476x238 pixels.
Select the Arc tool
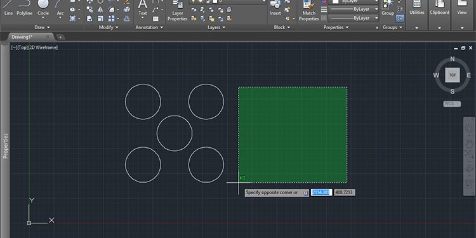coord(60,8)
